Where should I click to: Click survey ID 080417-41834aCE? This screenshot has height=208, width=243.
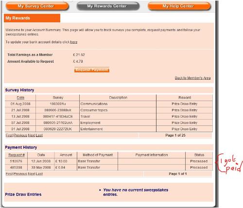[x=58, y=117]
